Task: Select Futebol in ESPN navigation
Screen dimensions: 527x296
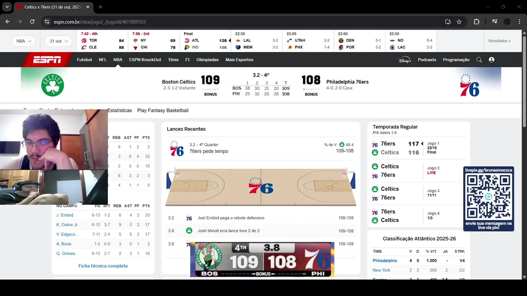Action: coord(84,60)
